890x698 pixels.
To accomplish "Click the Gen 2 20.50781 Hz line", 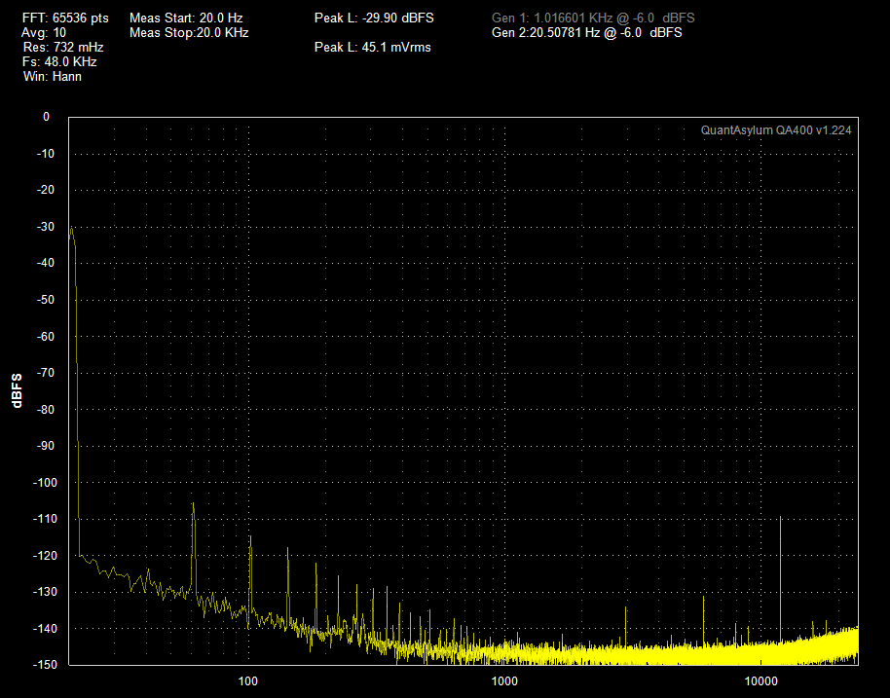I will click(x=587, y=33).
